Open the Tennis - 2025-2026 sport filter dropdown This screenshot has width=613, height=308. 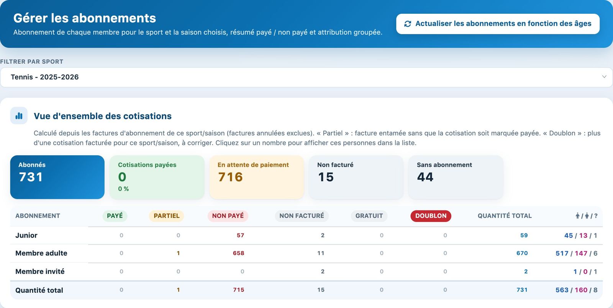pyautogui.click(x=306, y=77)
